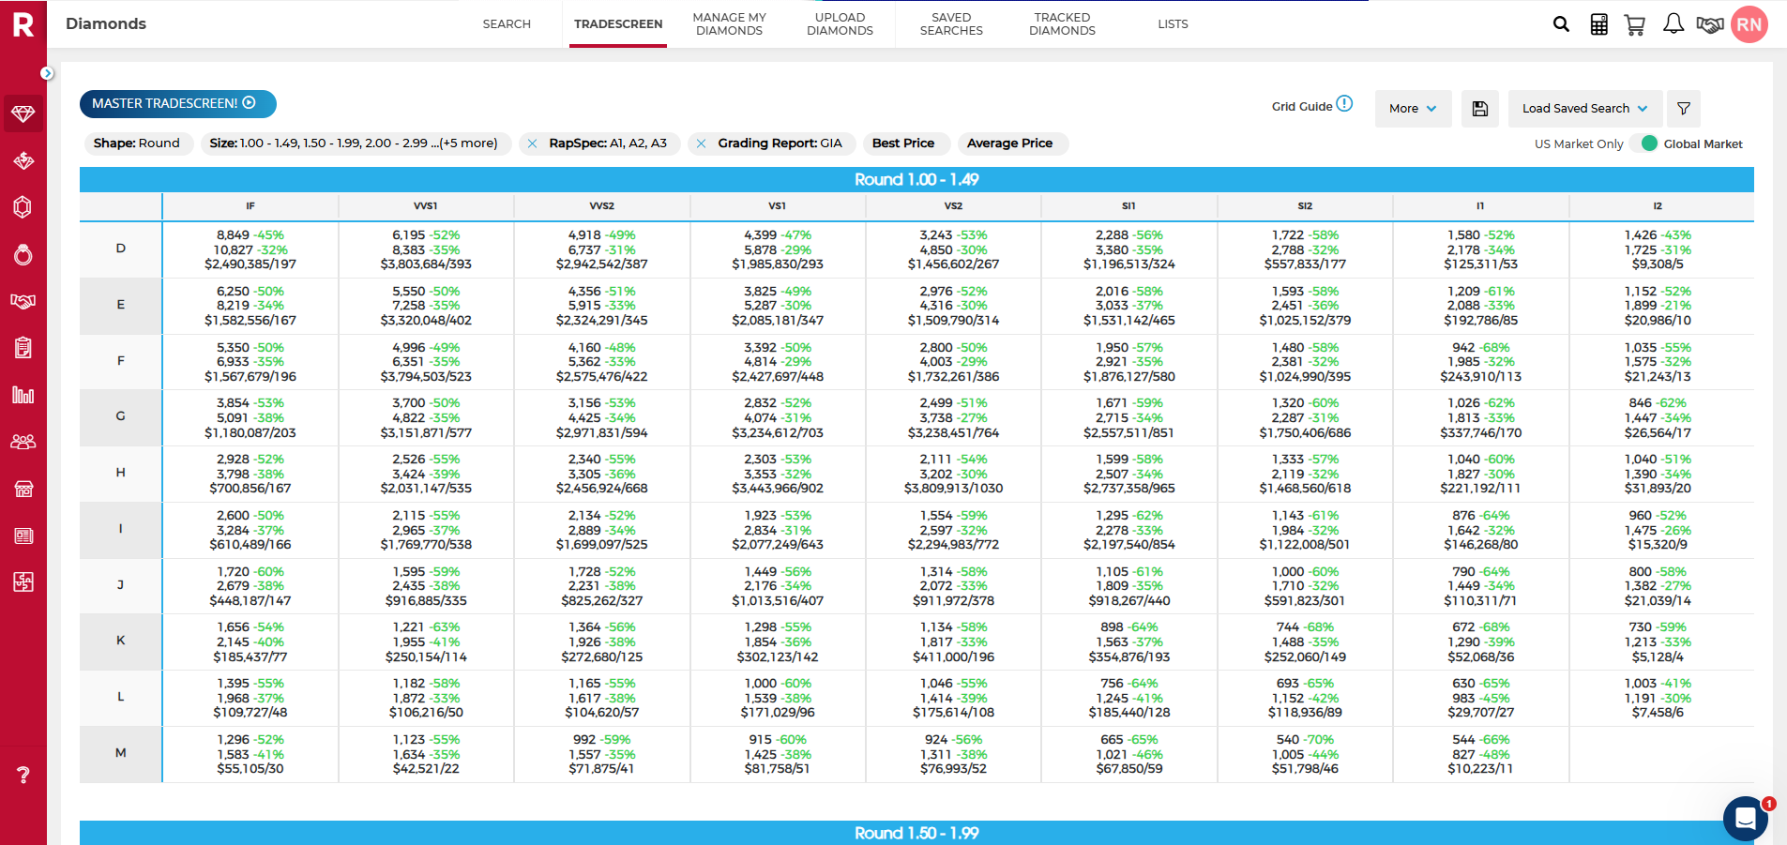Click the M color, I1 clarity cell

pyautogui.click(x=1480, y=754)
